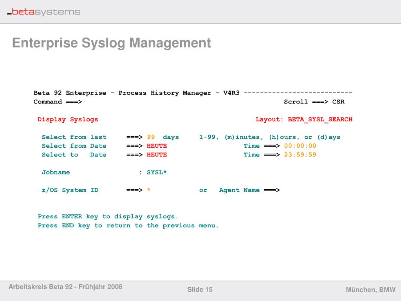401x301 pixels.
Task: Click the z/OS System ID asterisk field
Action: [x=148, y=190]
